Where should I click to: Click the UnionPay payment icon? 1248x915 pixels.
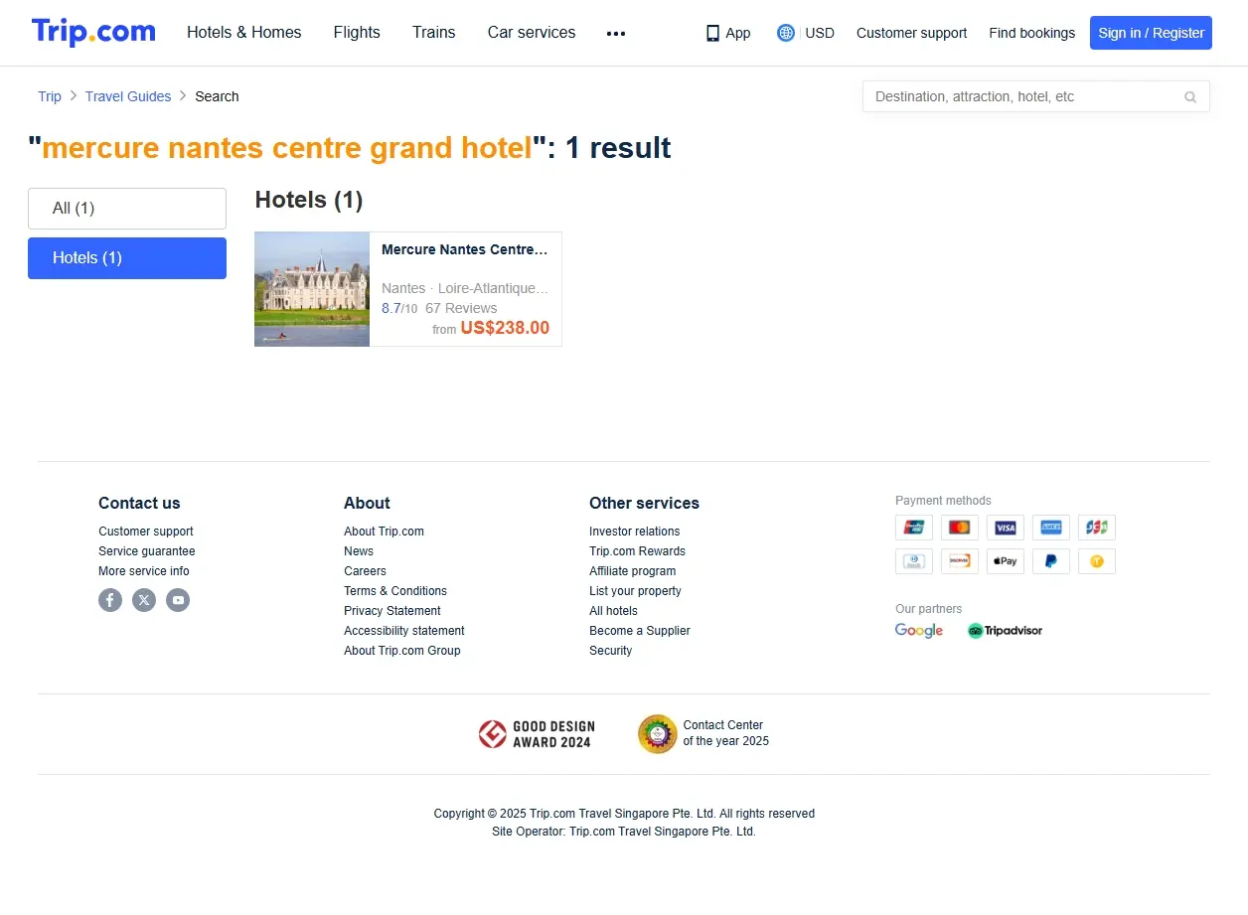(914, 528)
